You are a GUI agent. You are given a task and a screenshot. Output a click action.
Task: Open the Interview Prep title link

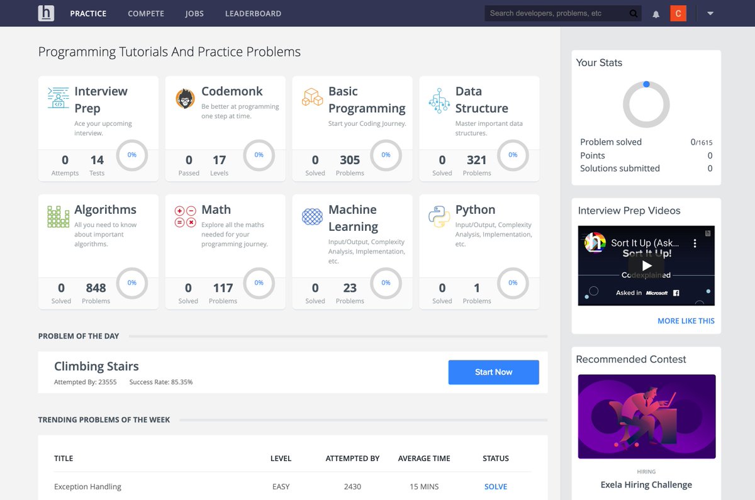coord(101,99)
